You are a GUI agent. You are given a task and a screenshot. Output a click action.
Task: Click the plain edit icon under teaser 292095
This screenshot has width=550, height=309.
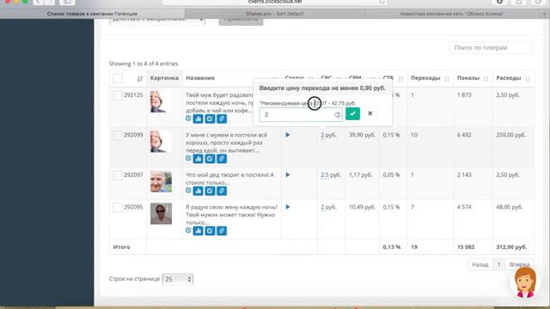pyautogui.click(x=188, y=231)
